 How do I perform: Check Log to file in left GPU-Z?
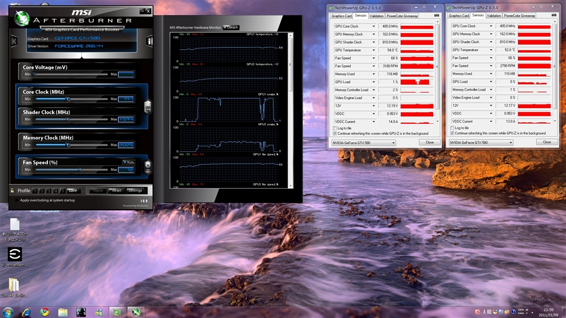point(335,128)
